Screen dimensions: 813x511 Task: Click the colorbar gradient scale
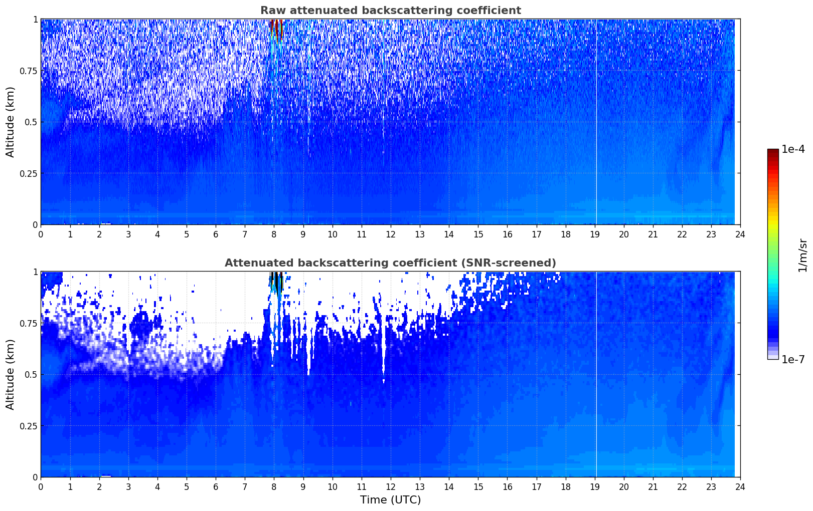pyautogui.click(x=773, y=254)
